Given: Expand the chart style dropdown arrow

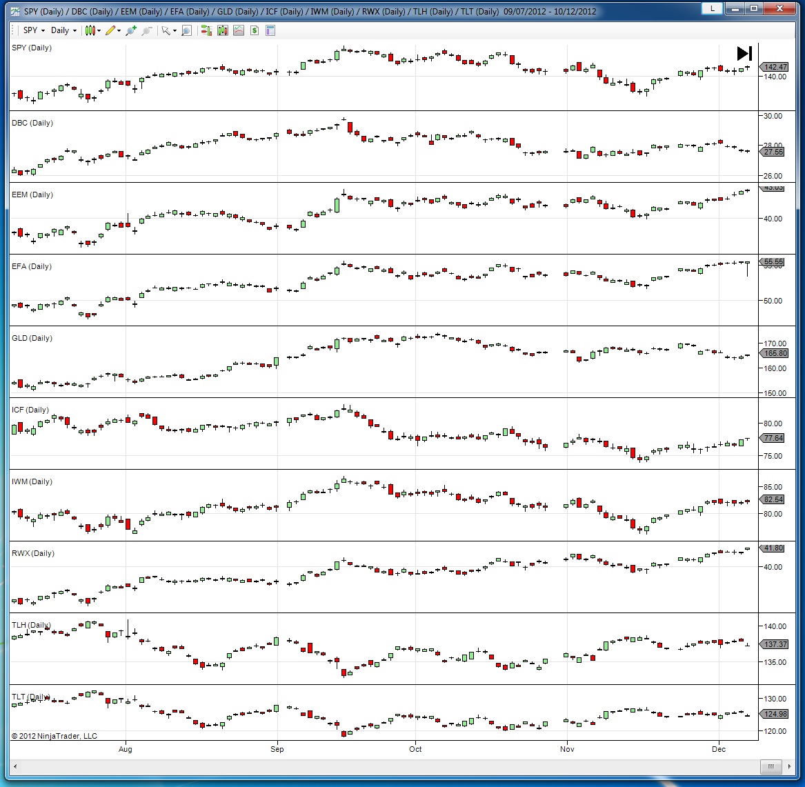Looking at the screenshot, I should coord(99,31).
